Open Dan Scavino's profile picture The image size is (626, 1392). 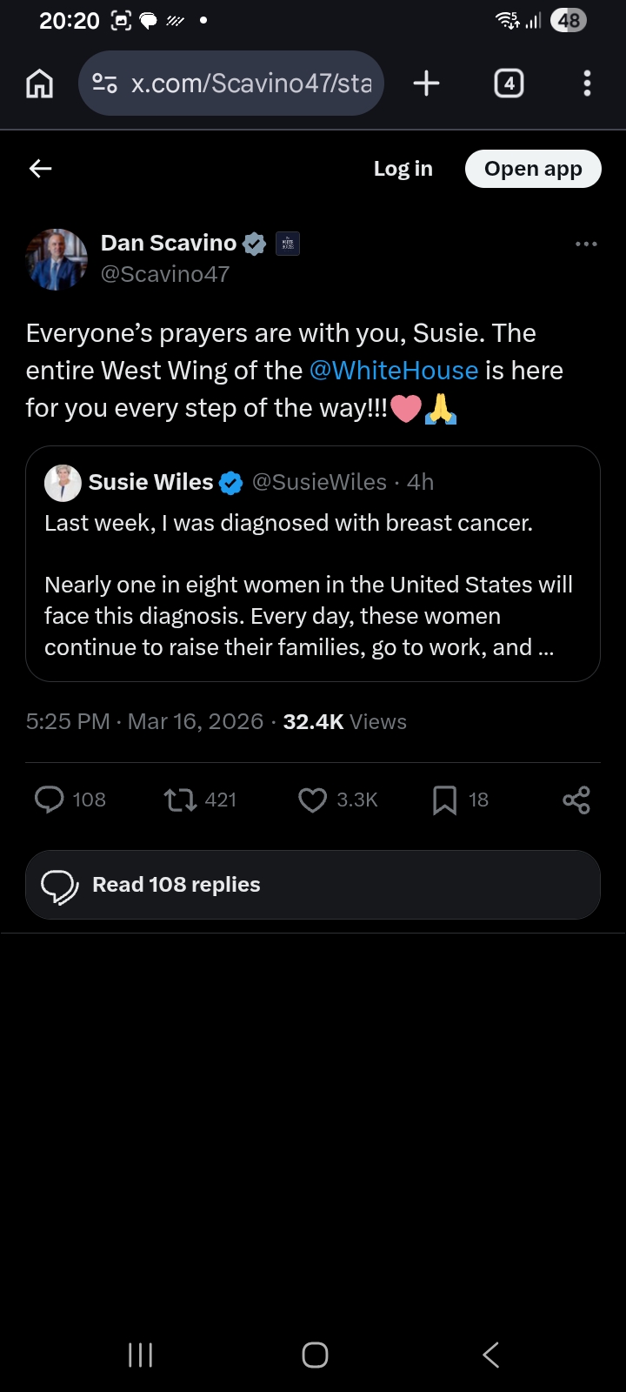click(57, 258)
